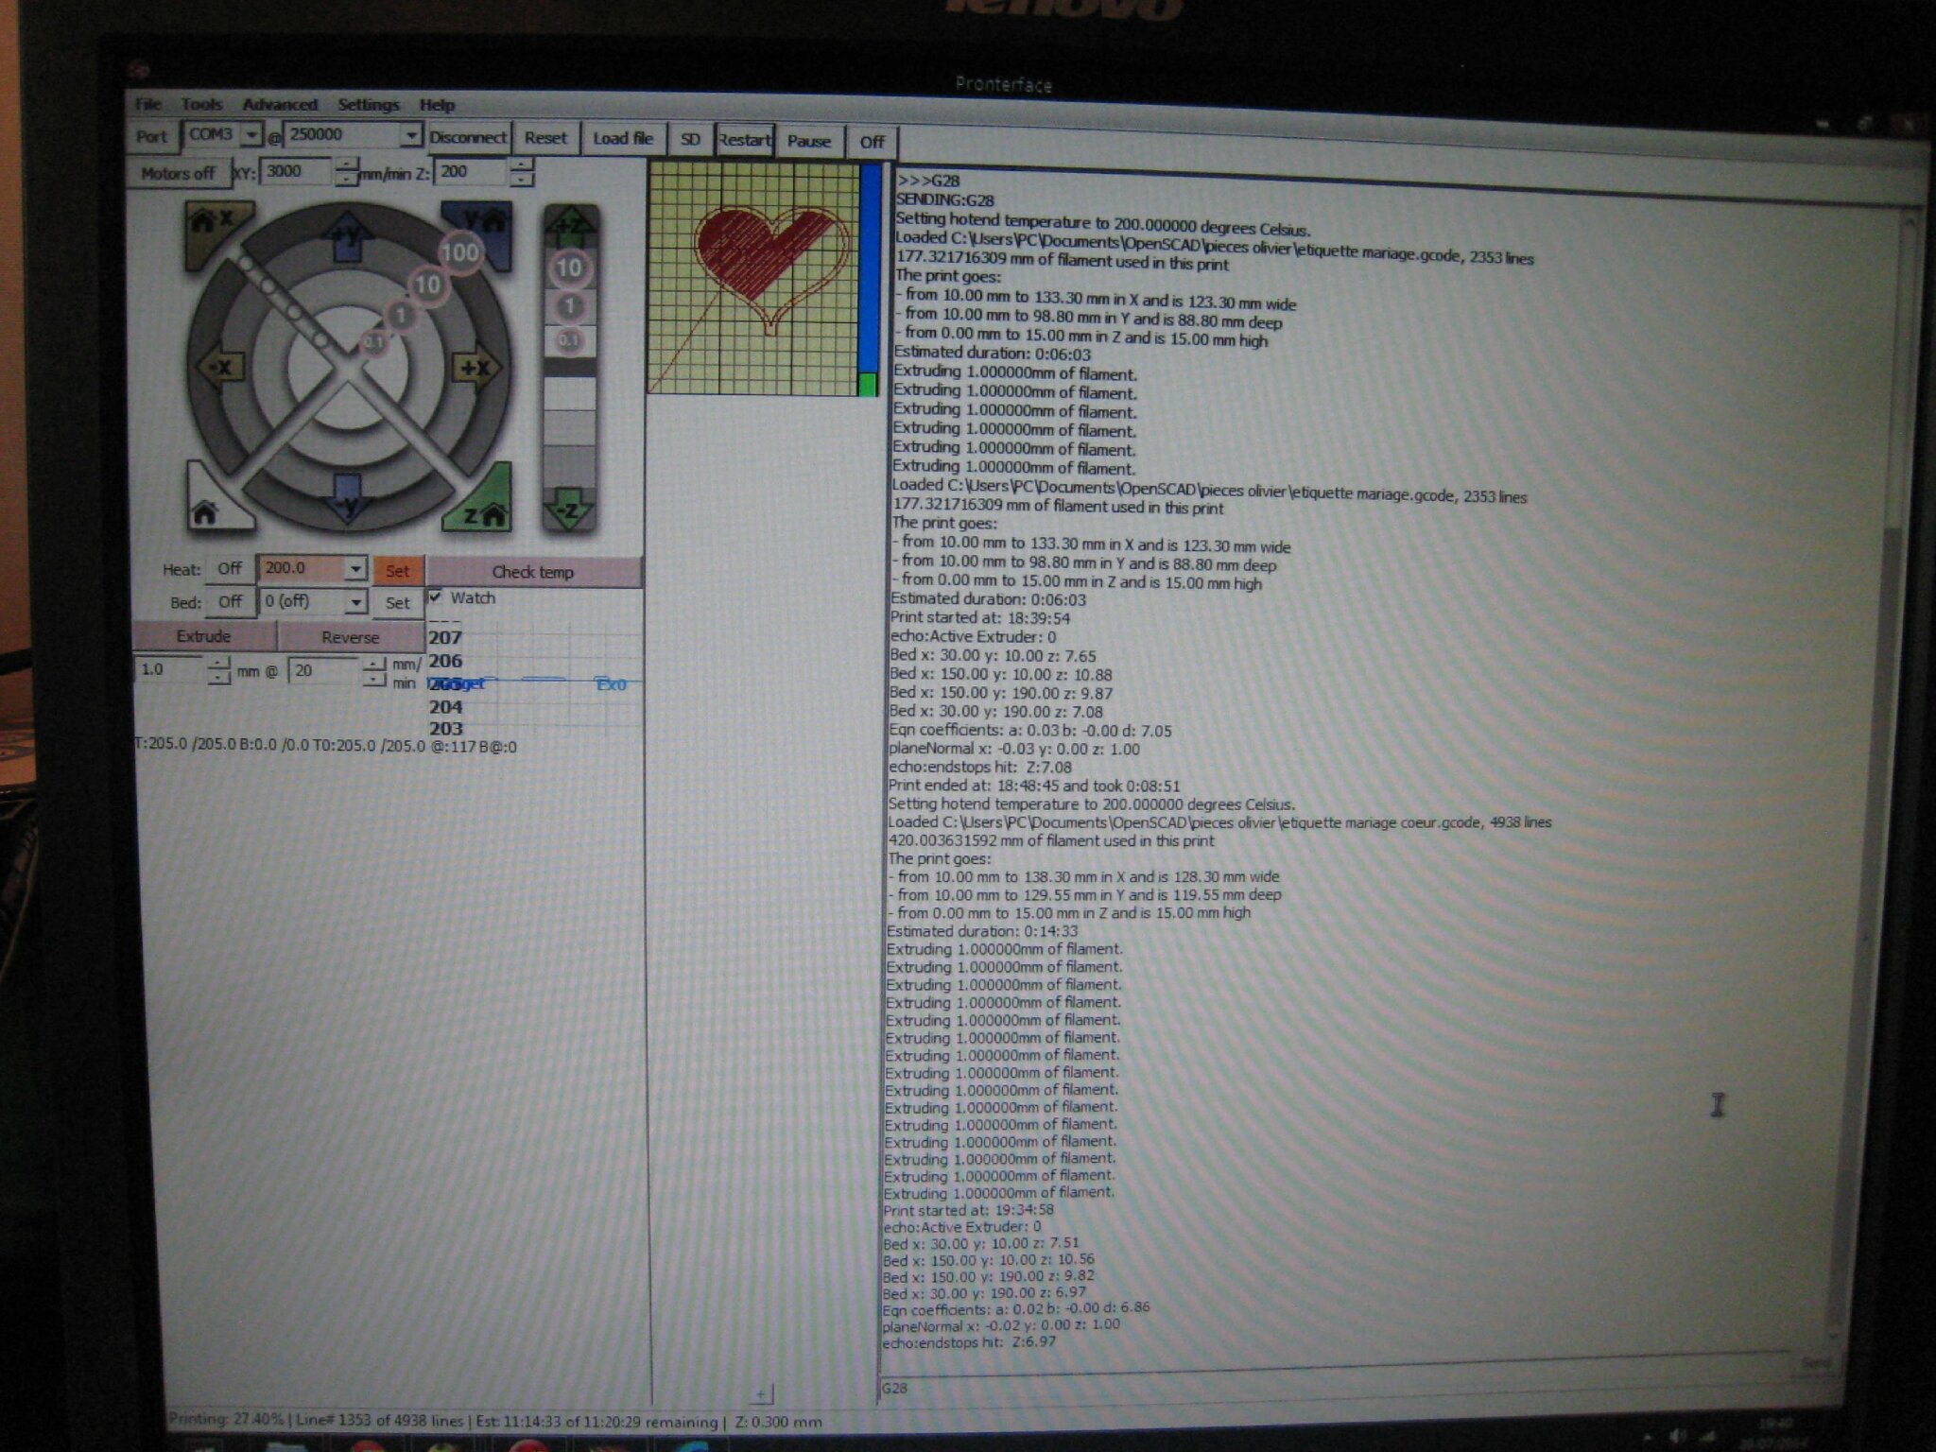Screen dimensions: 1936x1452
Task: Open the COM3 port dropdown
Action: (x=251, y=135)
